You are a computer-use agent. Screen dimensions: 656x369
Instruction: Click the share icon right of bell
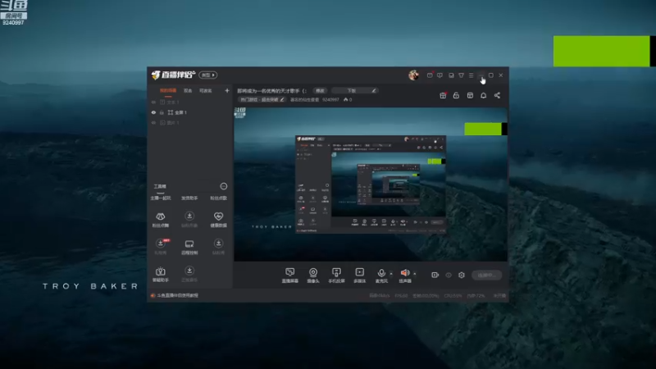pyautogui.click(x=497, y=95)
